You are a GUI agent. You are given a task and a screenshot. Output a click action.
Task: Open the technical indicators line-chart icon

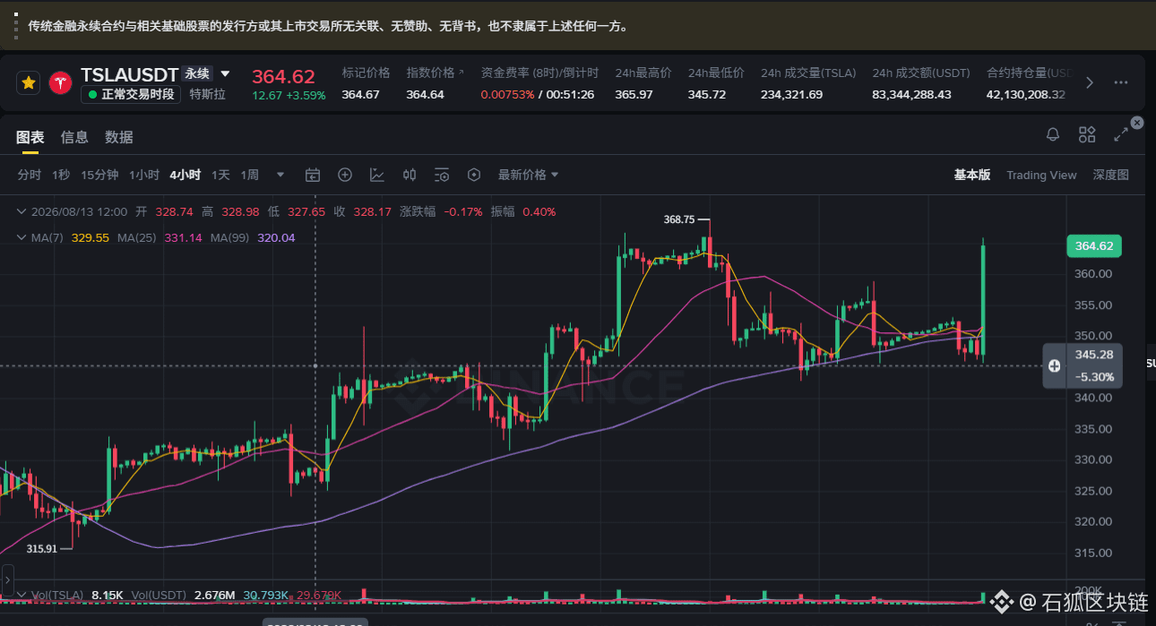[x=377, y=175]
